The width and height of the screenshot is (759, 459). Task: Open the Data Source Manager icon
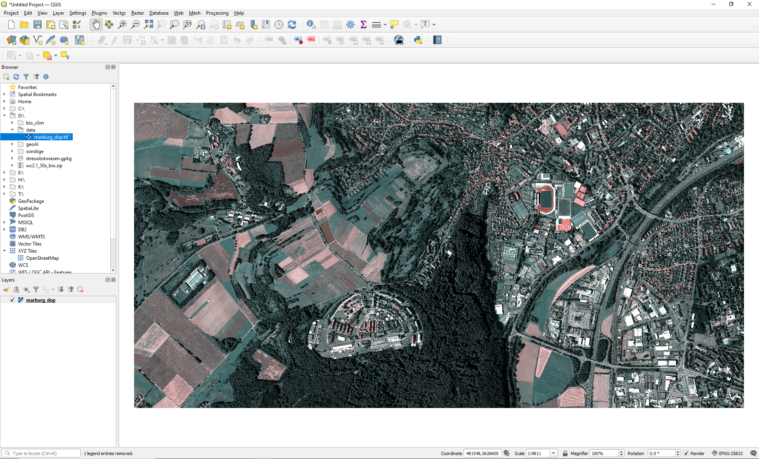click(11, 40)
